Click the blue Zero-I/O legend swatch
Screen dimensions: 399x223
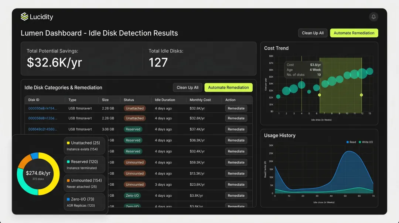(x=68, y=199)
